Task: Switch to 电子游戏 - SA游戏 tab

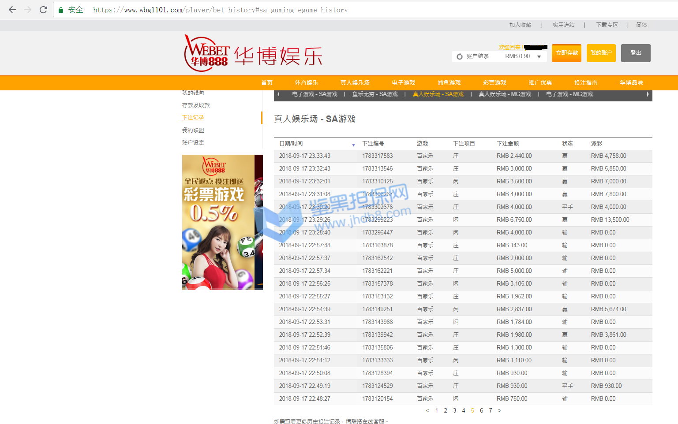Action: pos(315,94)
